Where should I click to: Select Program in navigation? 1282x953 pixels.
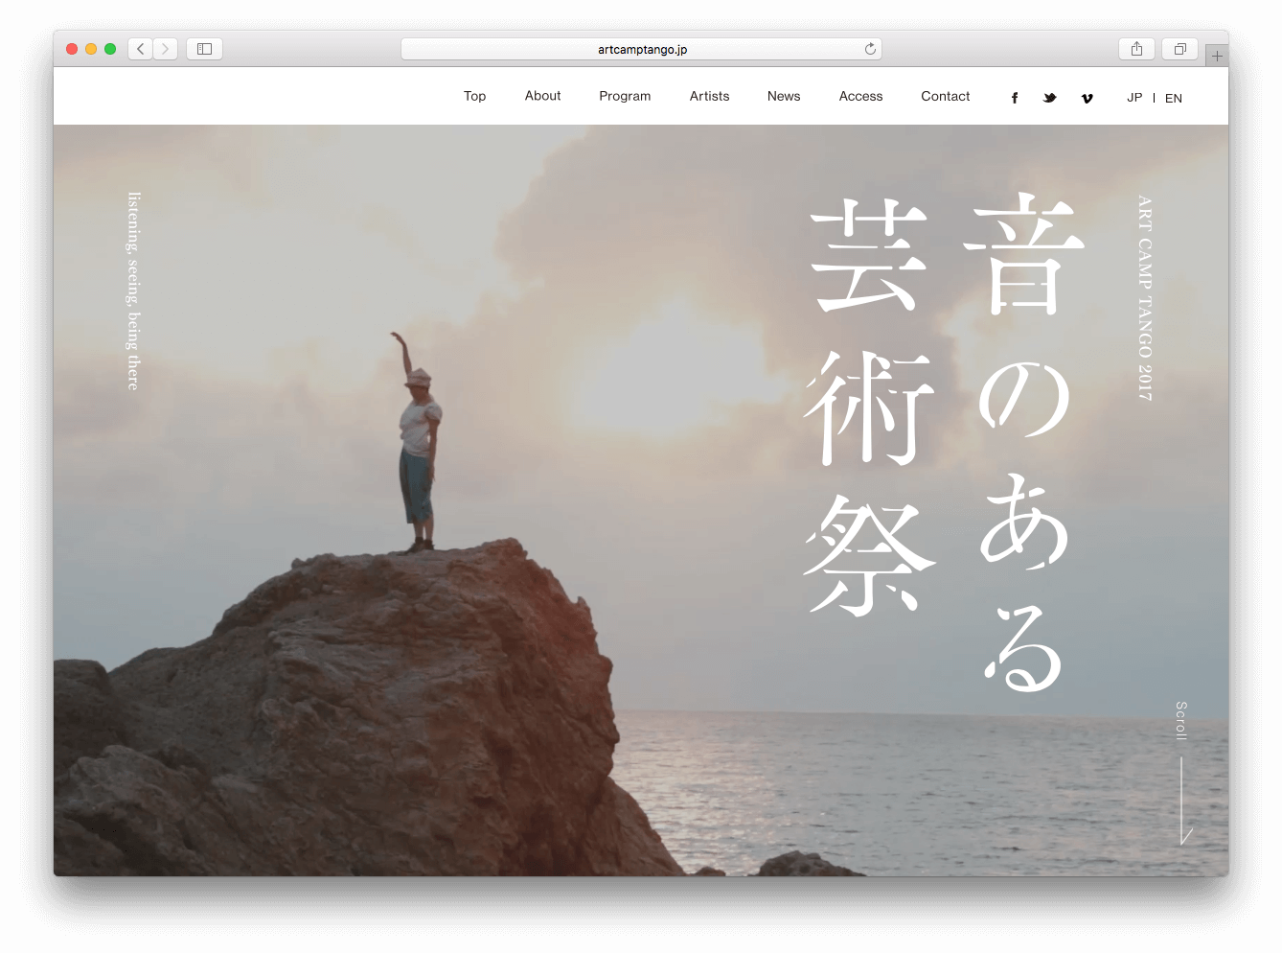tap(625, 96)
